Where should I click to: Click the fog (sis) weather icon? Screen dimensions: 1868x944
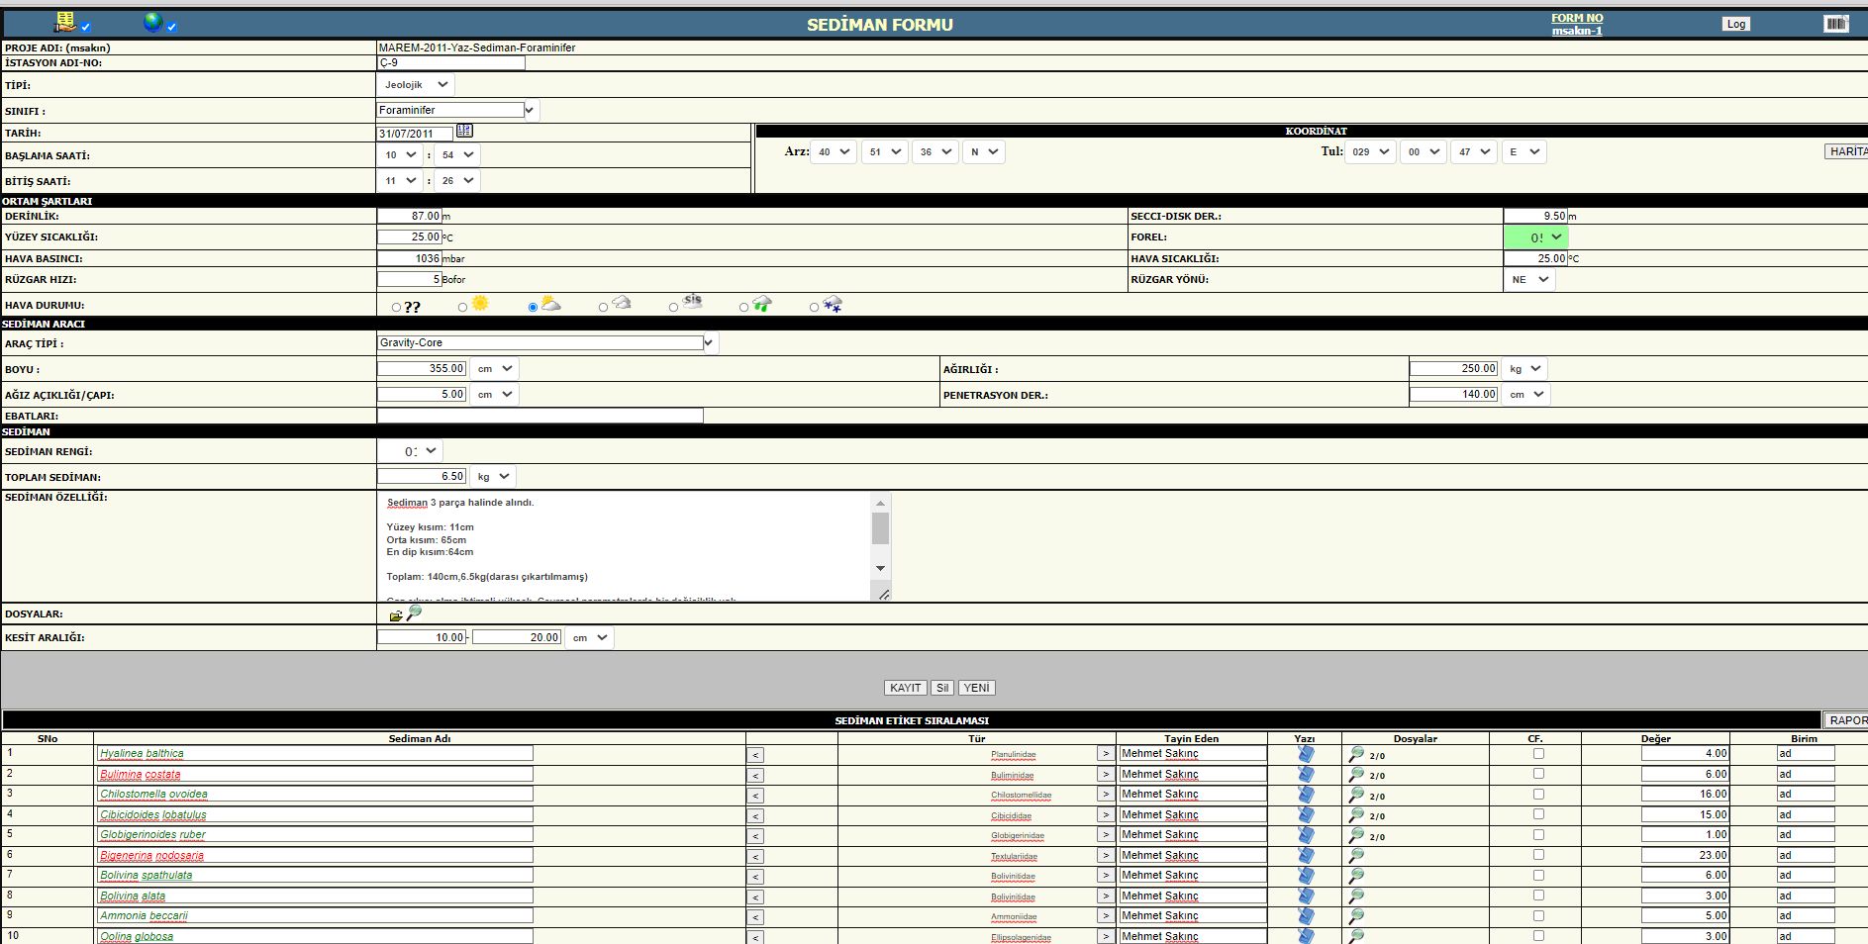692,301
